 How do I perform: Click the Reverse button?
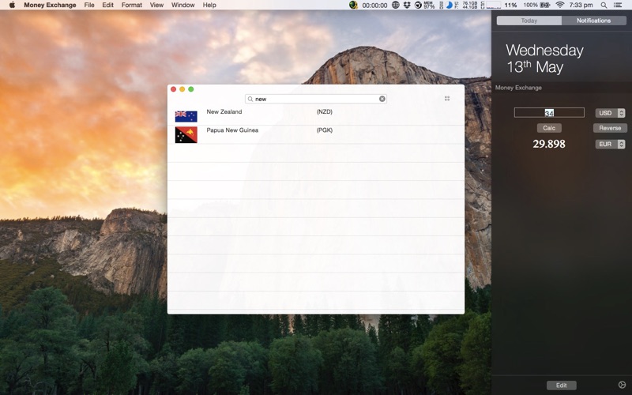click(x=610, y=128)
